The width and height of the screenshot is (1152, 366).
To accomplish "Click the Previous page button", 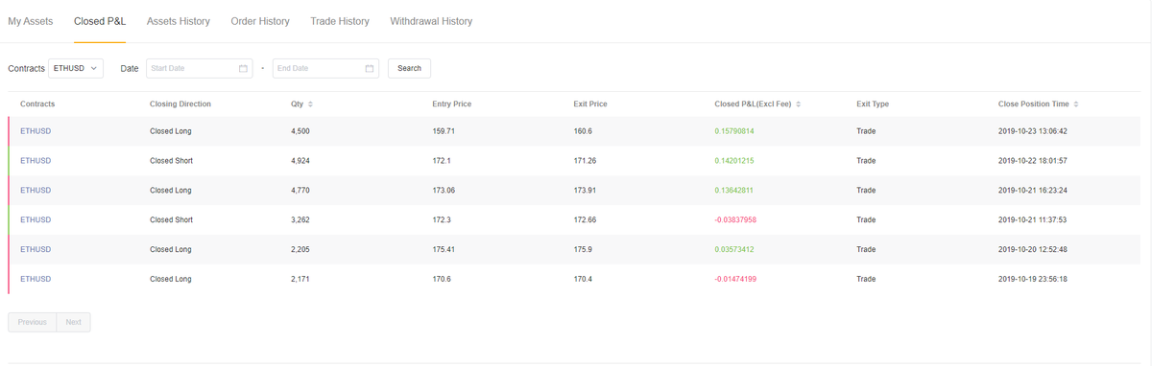I will pos(32,322).
